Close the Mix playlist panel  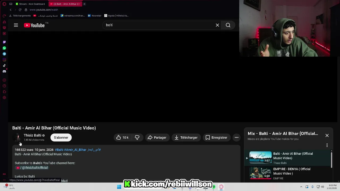tap(327, 135)
